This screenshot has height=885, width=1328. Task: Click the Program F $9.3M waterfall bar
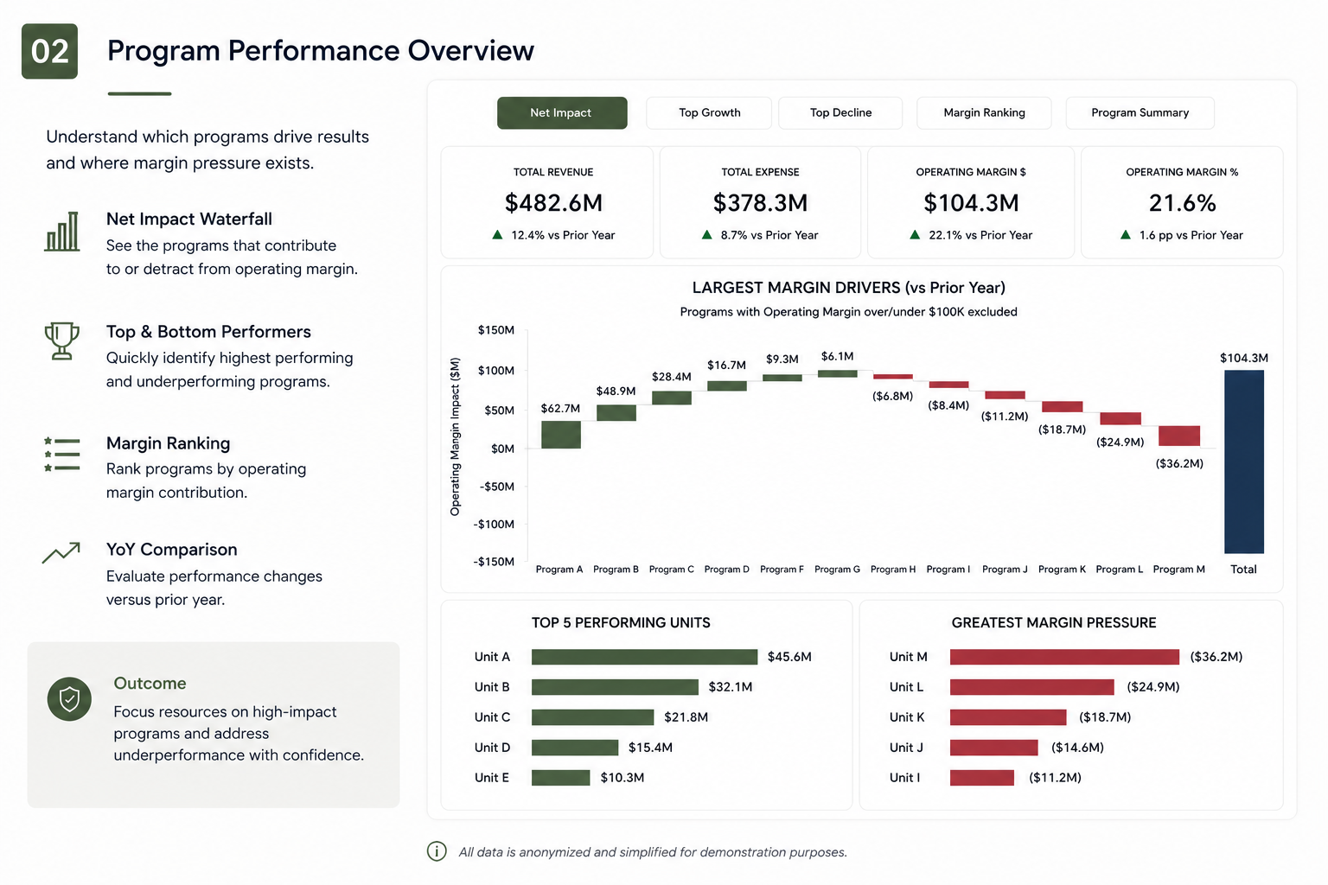tap(782, 378)
